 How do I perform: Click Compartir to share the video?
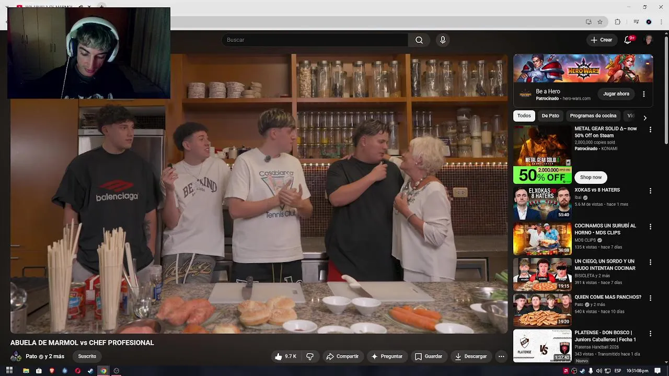coord(342,357)
